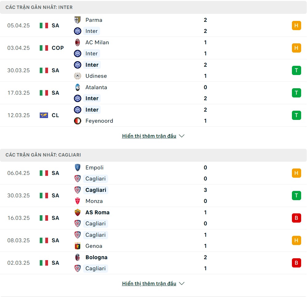Click the red B badge for AS Roma match

(297, 218)
